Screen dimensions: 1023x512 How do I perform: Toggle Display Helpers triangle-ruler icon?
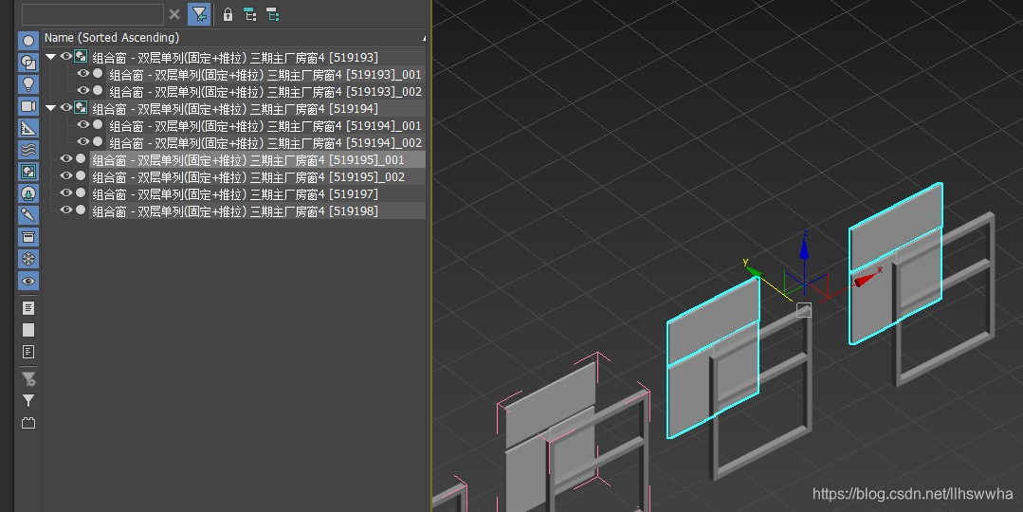28,128
